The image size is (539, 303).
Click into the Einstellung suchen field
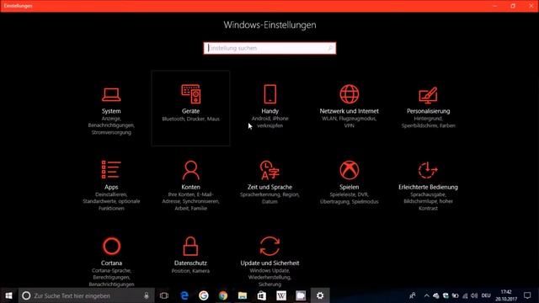pyautogui.click(x=269, y=48)
